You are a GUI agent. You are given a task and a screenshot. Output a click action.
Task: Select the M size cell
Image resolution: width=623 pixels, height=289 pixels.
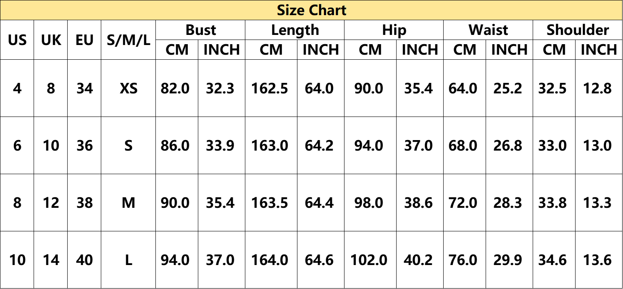[x=129, y=203]
